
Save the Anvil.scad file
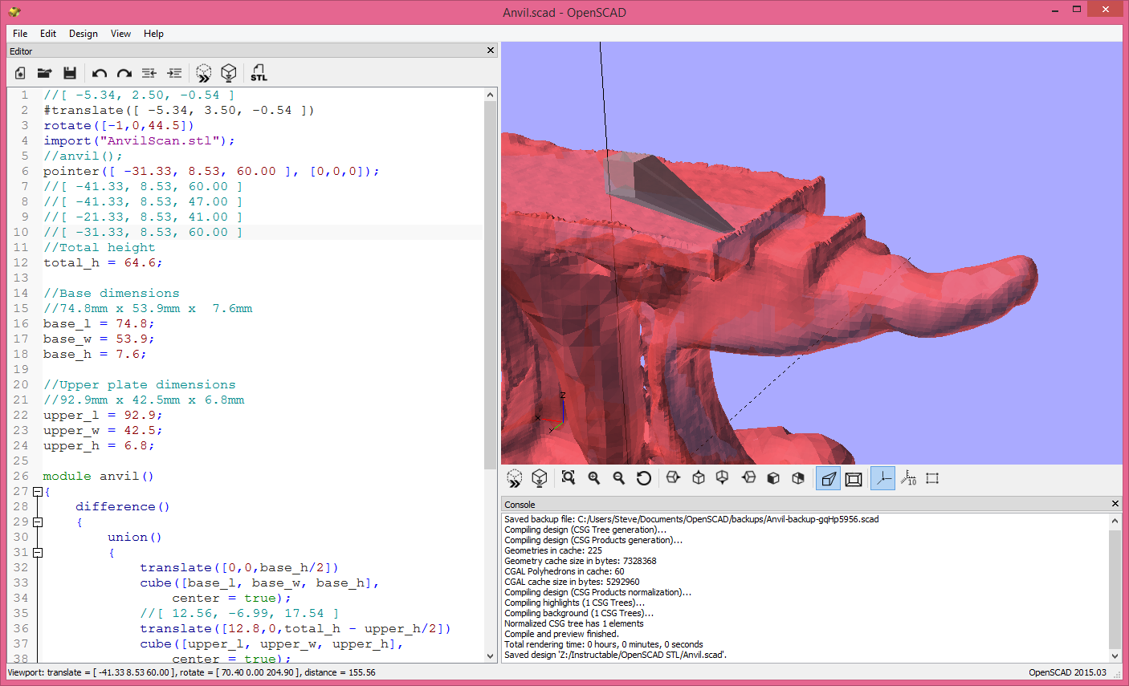click(x=70, y=73)
